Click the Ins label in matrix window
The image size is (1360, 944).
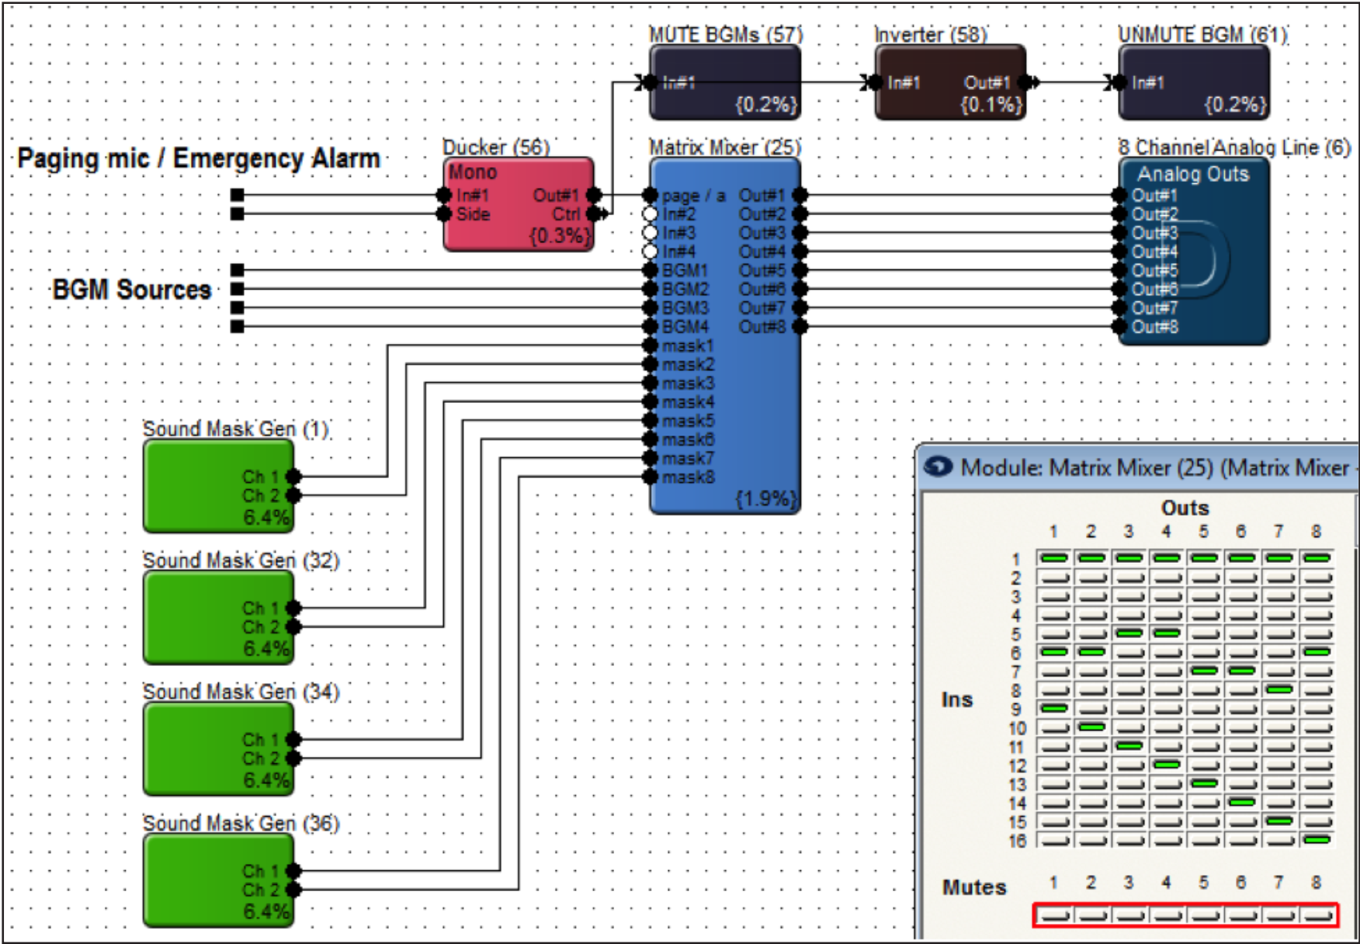tap(957, 699)
